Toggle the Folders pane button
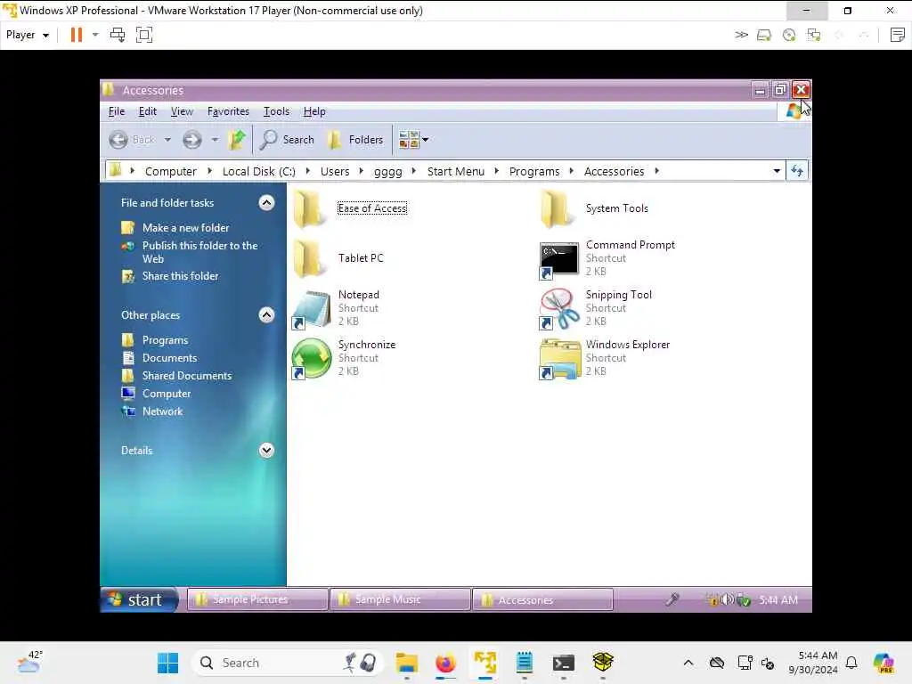The height and width of the screenshot is (684, 912). pyautogui.click(x=354, y=140)
